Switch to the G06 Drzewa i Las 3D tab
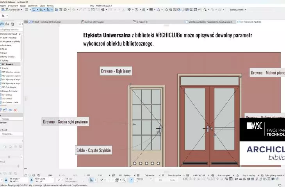Viewport: 285px width, 187px height. click(208, 22)
